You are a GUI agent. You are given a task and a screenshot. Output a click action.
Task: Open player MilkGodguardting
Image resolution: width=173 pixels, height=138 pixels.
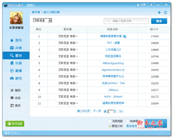click(113, 63)
